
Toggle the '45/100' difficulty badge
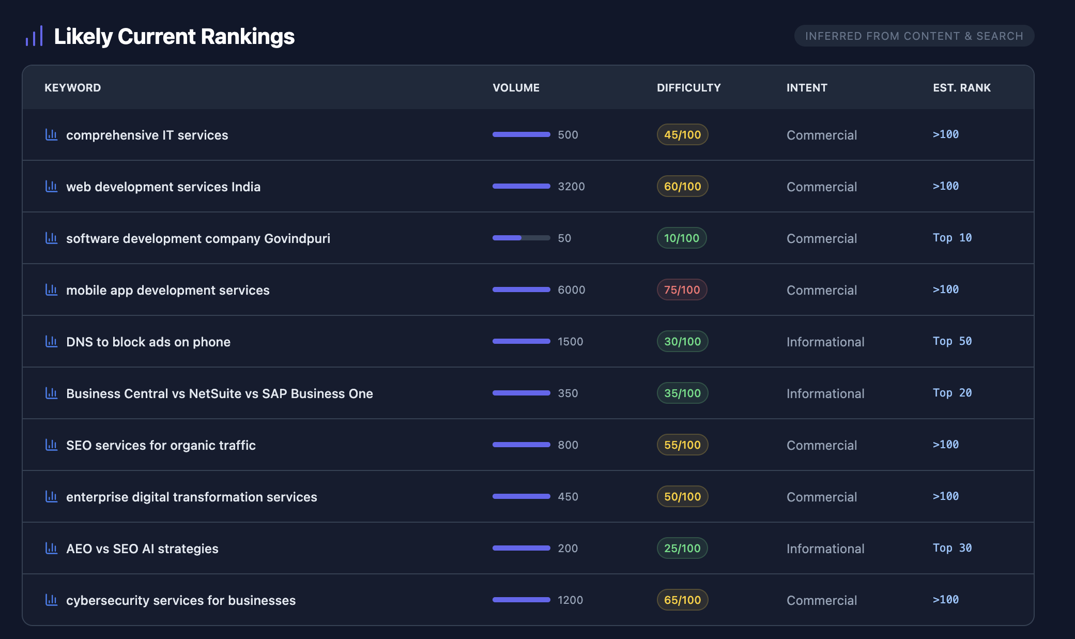coord(682,134)
